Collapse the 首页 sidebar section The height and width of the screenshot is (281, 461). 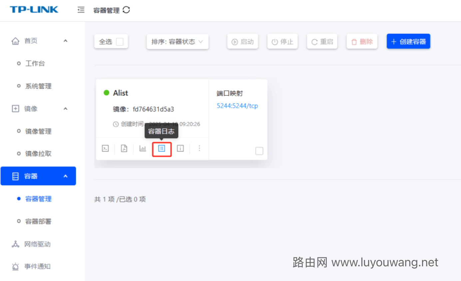[x=65, y=41]
